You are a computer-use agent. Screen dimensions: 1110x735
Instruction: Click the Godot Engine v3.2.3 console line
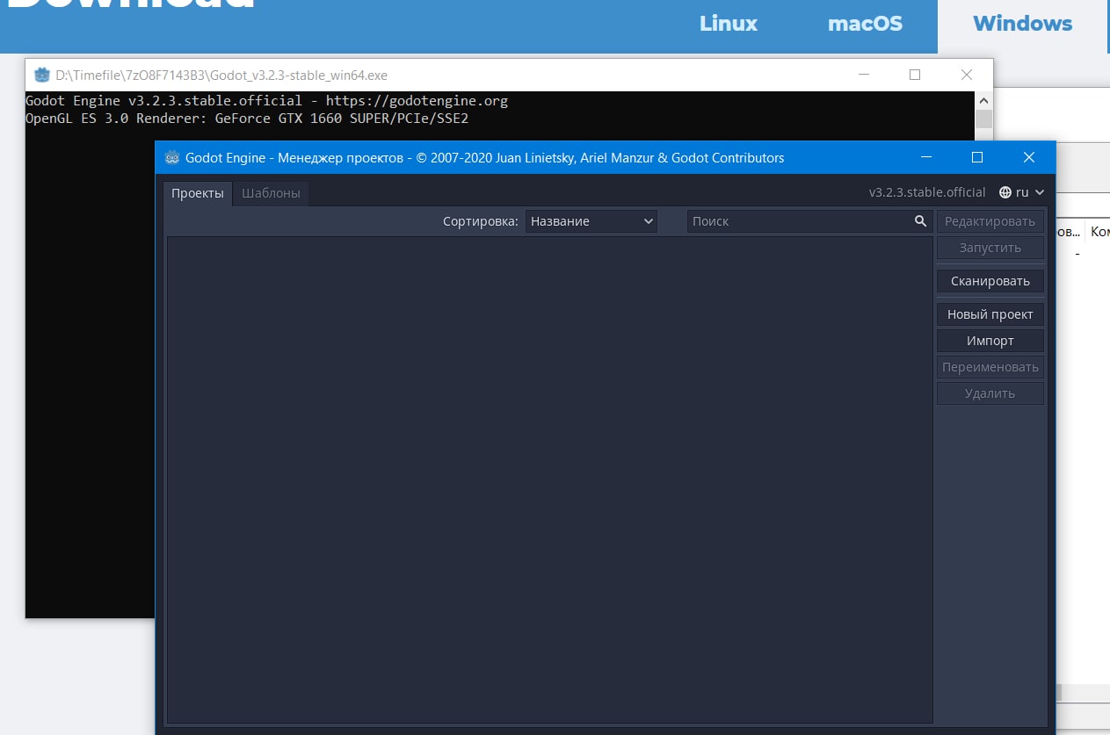[266, 100]
